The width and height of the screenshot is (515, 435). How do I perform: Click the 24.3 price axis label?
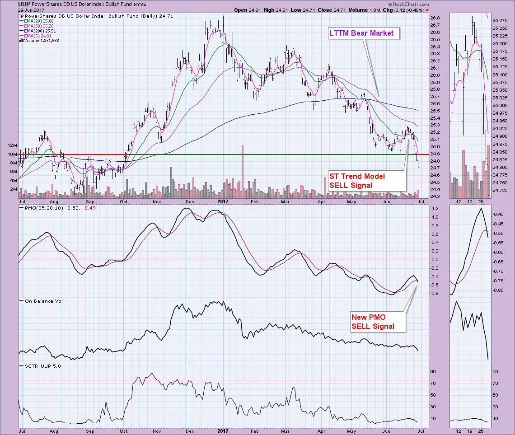(435, 196)
